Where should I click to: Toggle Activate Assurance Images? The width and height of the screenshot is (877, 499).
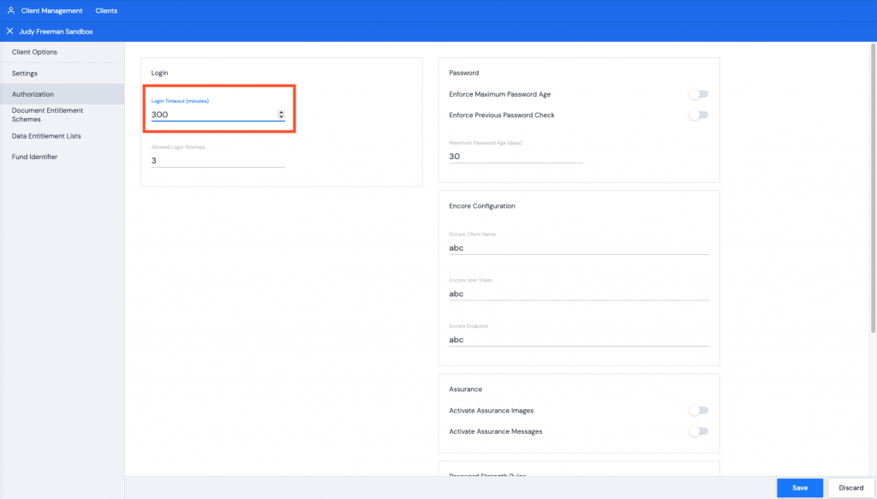tap(699, 410)
